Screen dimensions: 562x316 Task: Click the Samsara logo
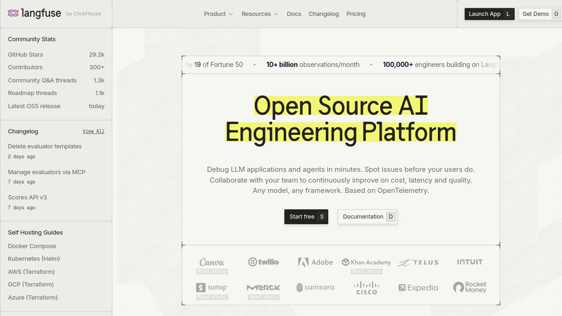click(x=315, y=287)
